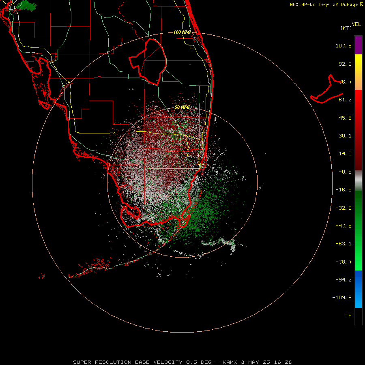Click the 76.7 velocity scale value
This screenshot has height=365, width=365.
(x=345, y=82)
